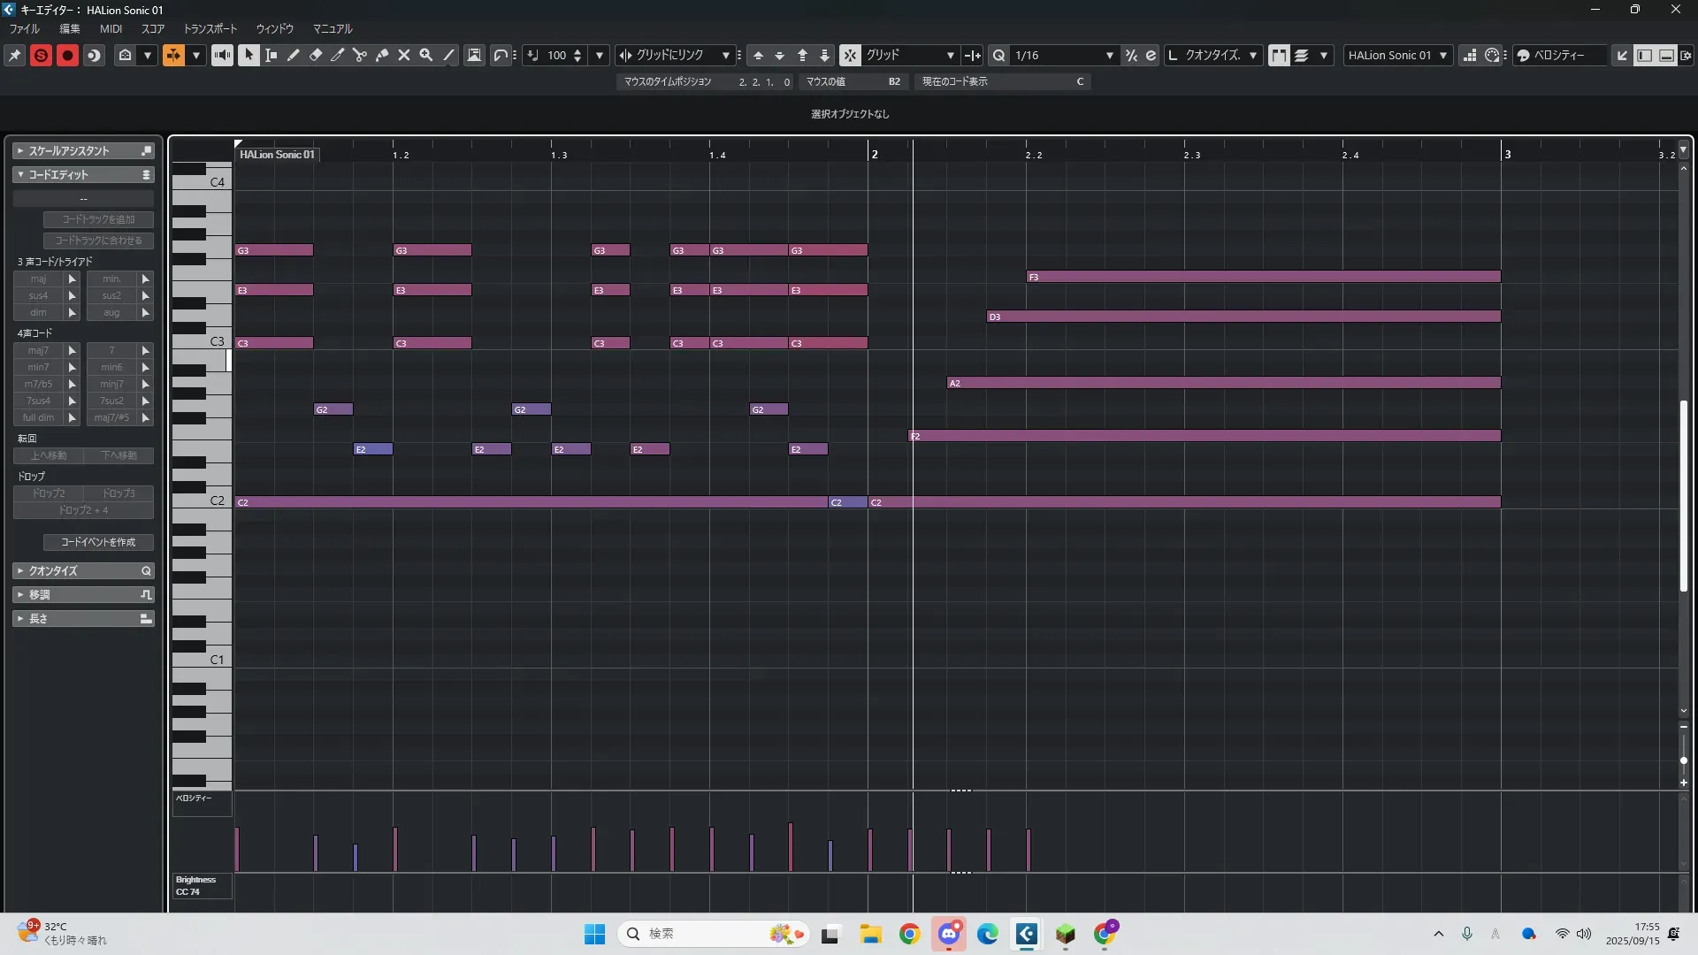
Task: Open the グリッドにリンク dropdown
Action: coord(725,55)
